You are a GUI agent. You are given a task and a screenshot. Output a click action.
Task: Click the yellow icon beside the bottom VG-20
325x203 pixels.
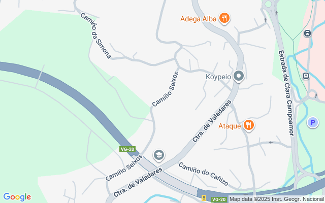point(204,198)
